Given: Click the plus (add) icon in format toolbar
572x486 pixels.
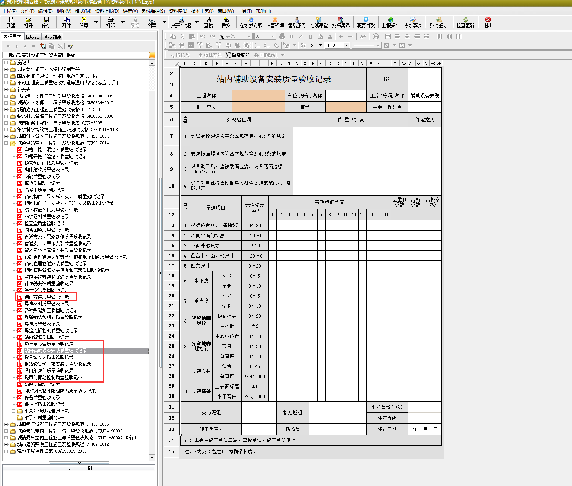Looking at the screenshot, I should click(340, 36).
